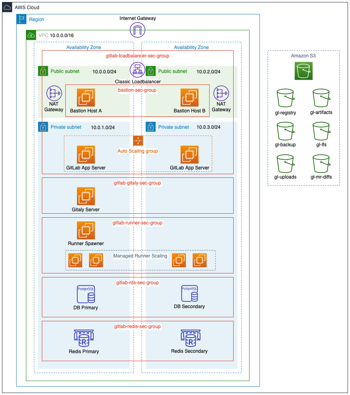Click the gl-backup bucket icon
The width and height of the screenshot is (350, 395).
[285, 131]
